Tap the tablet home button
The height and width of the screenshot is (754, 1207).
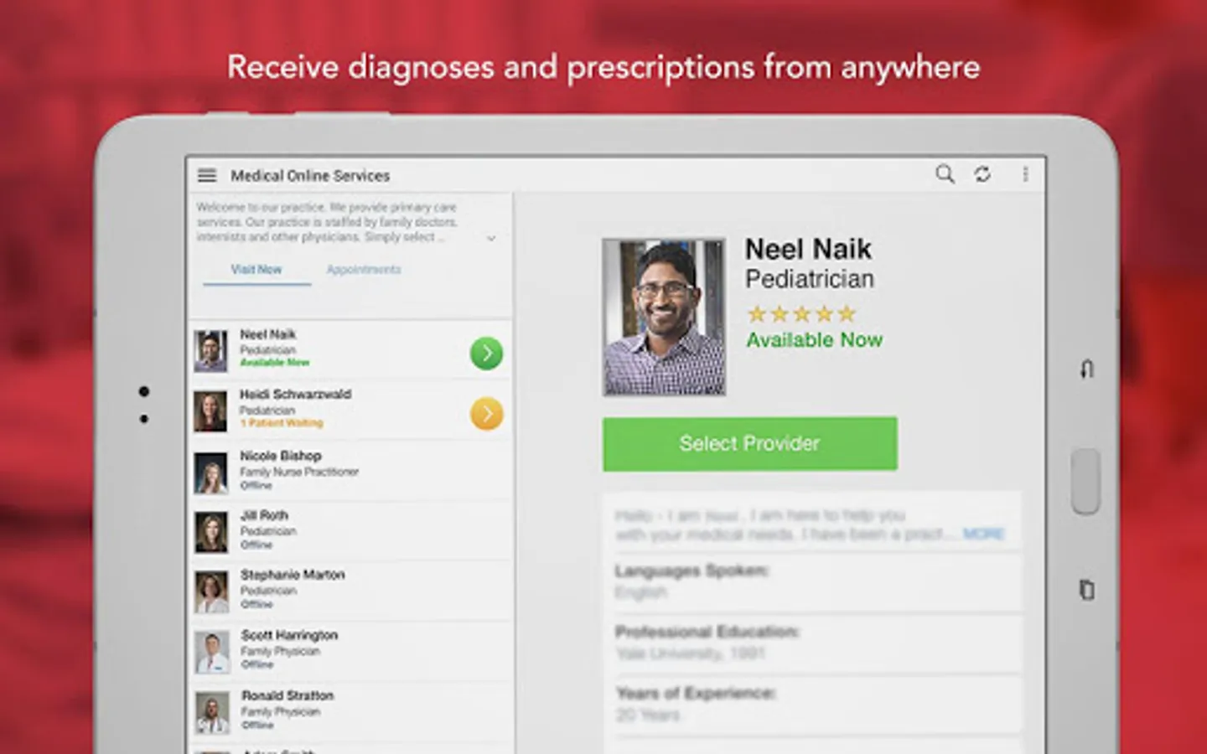click(x=1085, y=481)
